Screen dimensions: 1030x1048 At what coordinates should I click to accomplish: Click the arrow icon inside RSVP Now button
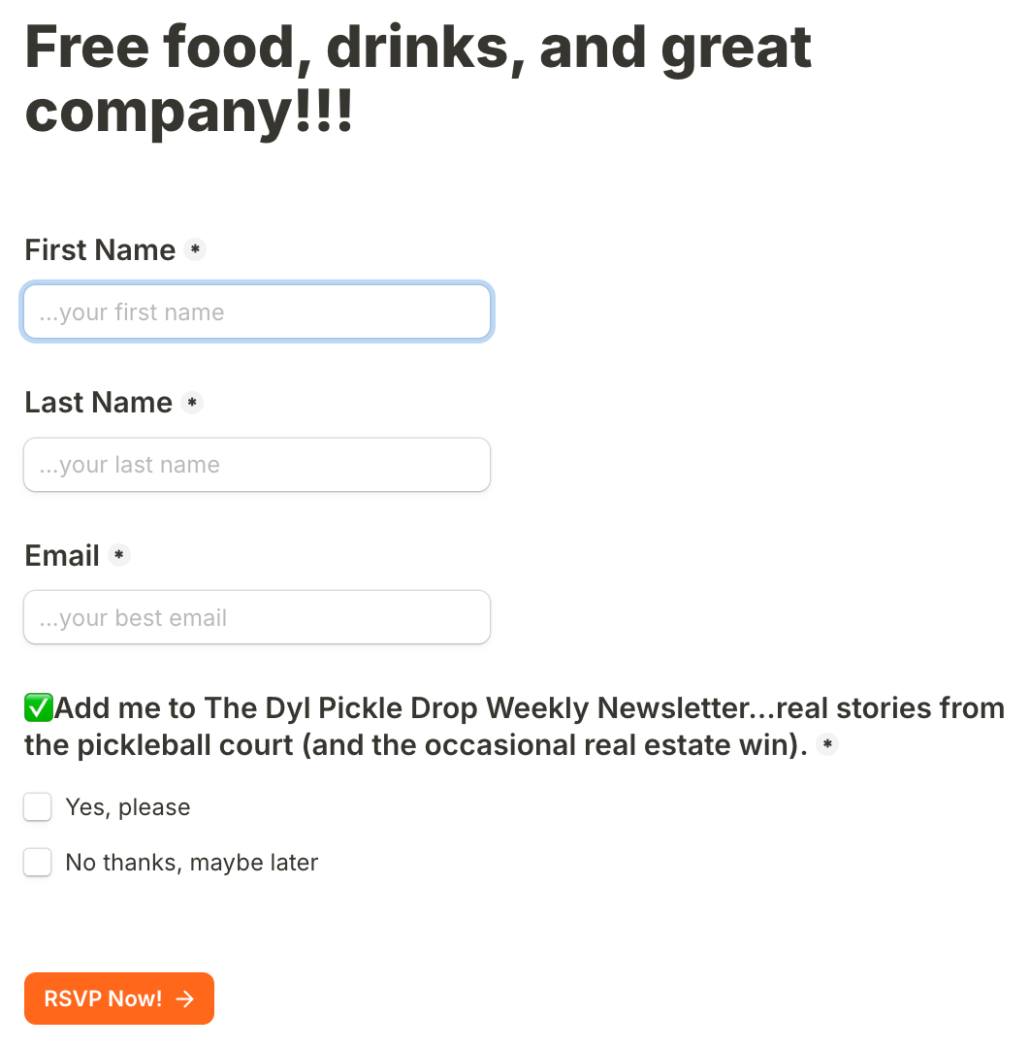185,999
